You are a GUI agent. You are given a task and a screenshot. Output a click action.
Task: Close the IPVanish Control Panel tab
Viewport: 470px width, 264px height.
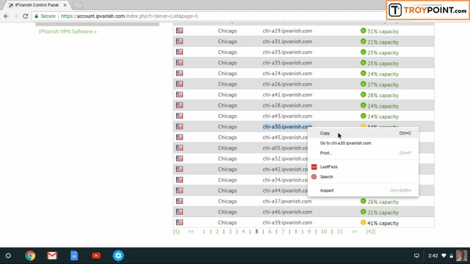[x=65, y=5]
